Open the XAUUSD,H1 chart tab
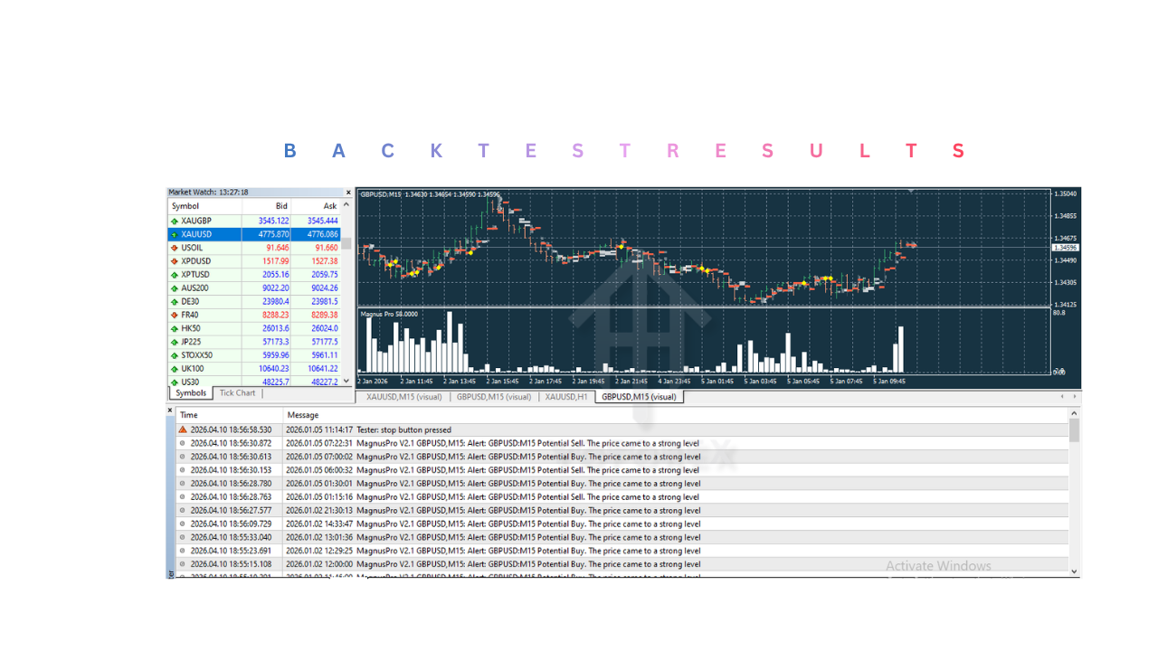Viewport: 1158px width, 651px height. pos(566,396)
